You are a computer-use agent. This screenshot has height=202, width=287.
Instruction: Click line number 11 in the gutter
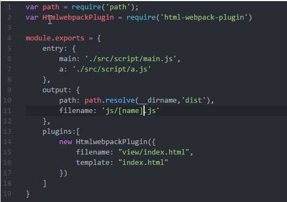(7, 111)
